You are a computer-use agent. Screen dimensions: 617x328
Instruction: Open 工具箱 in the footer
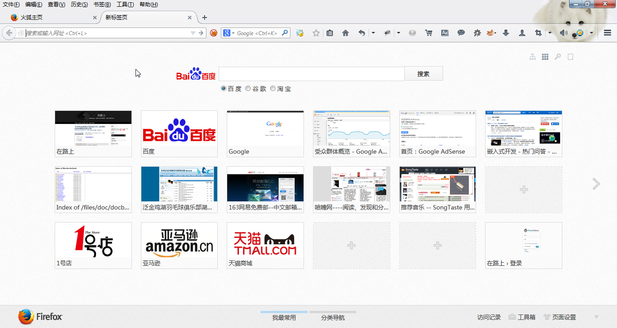pyautogui.click(x=522, y=317)
